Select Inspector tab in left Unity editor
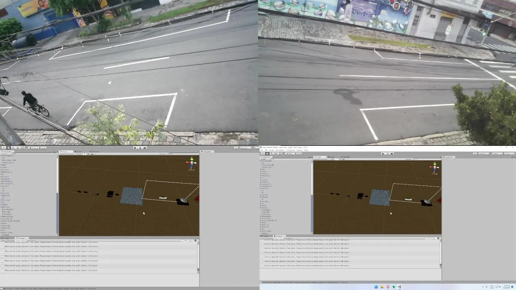This screenshot has height=290, width=516. [x=207, y=152]
